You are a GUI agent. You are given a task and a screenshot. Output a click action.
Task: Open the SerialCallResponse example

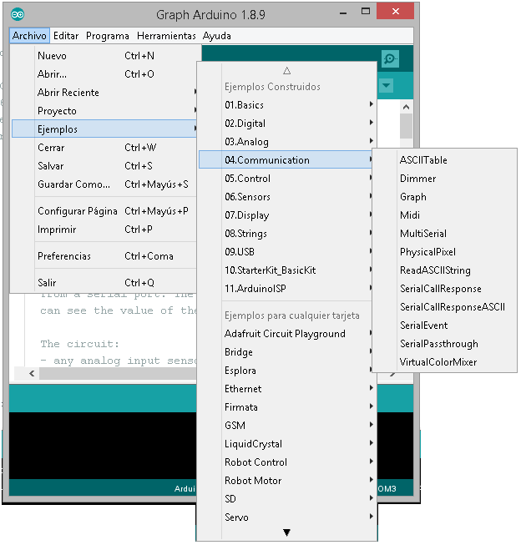pos(444,289)
